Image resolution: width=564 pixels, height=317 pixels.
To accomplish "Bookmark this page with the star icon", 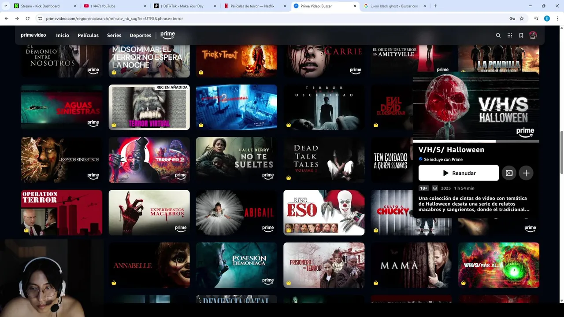I will [522, 18].
